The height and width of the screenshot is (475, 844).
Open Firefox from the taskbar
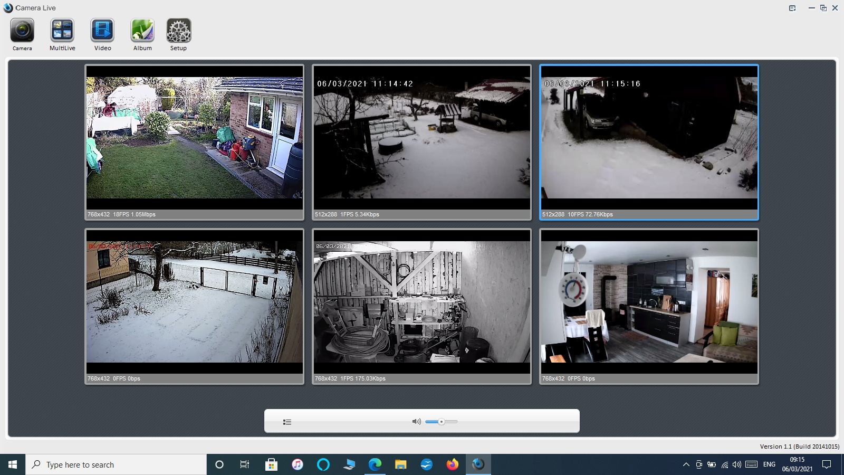pyautogui.click(x=452, y=464)
